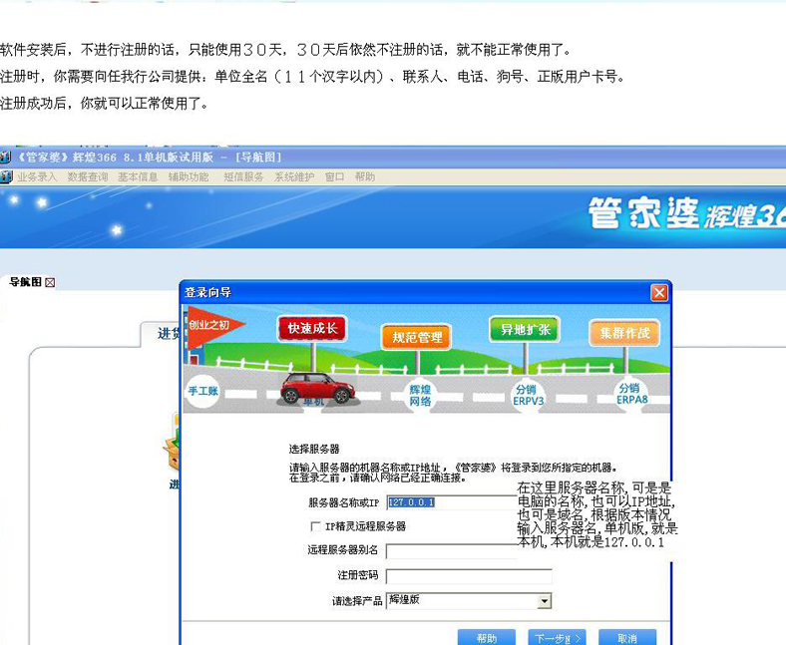Select the 分销ERPA8 road marker
This screenshot has width=786, height=645.
631,395
